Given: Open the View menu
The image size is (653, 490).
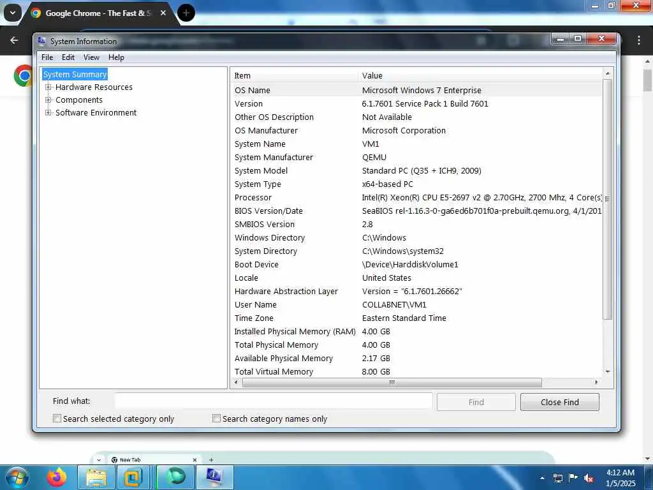Looking at the screenshot, I should point(91,57).
